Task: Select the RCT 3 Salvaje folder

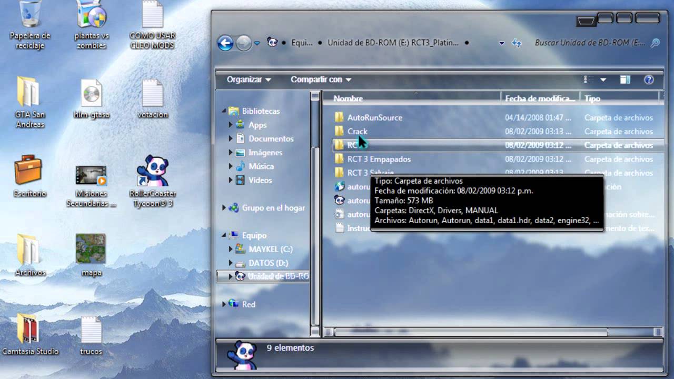Action: click(x=370, y=173)
